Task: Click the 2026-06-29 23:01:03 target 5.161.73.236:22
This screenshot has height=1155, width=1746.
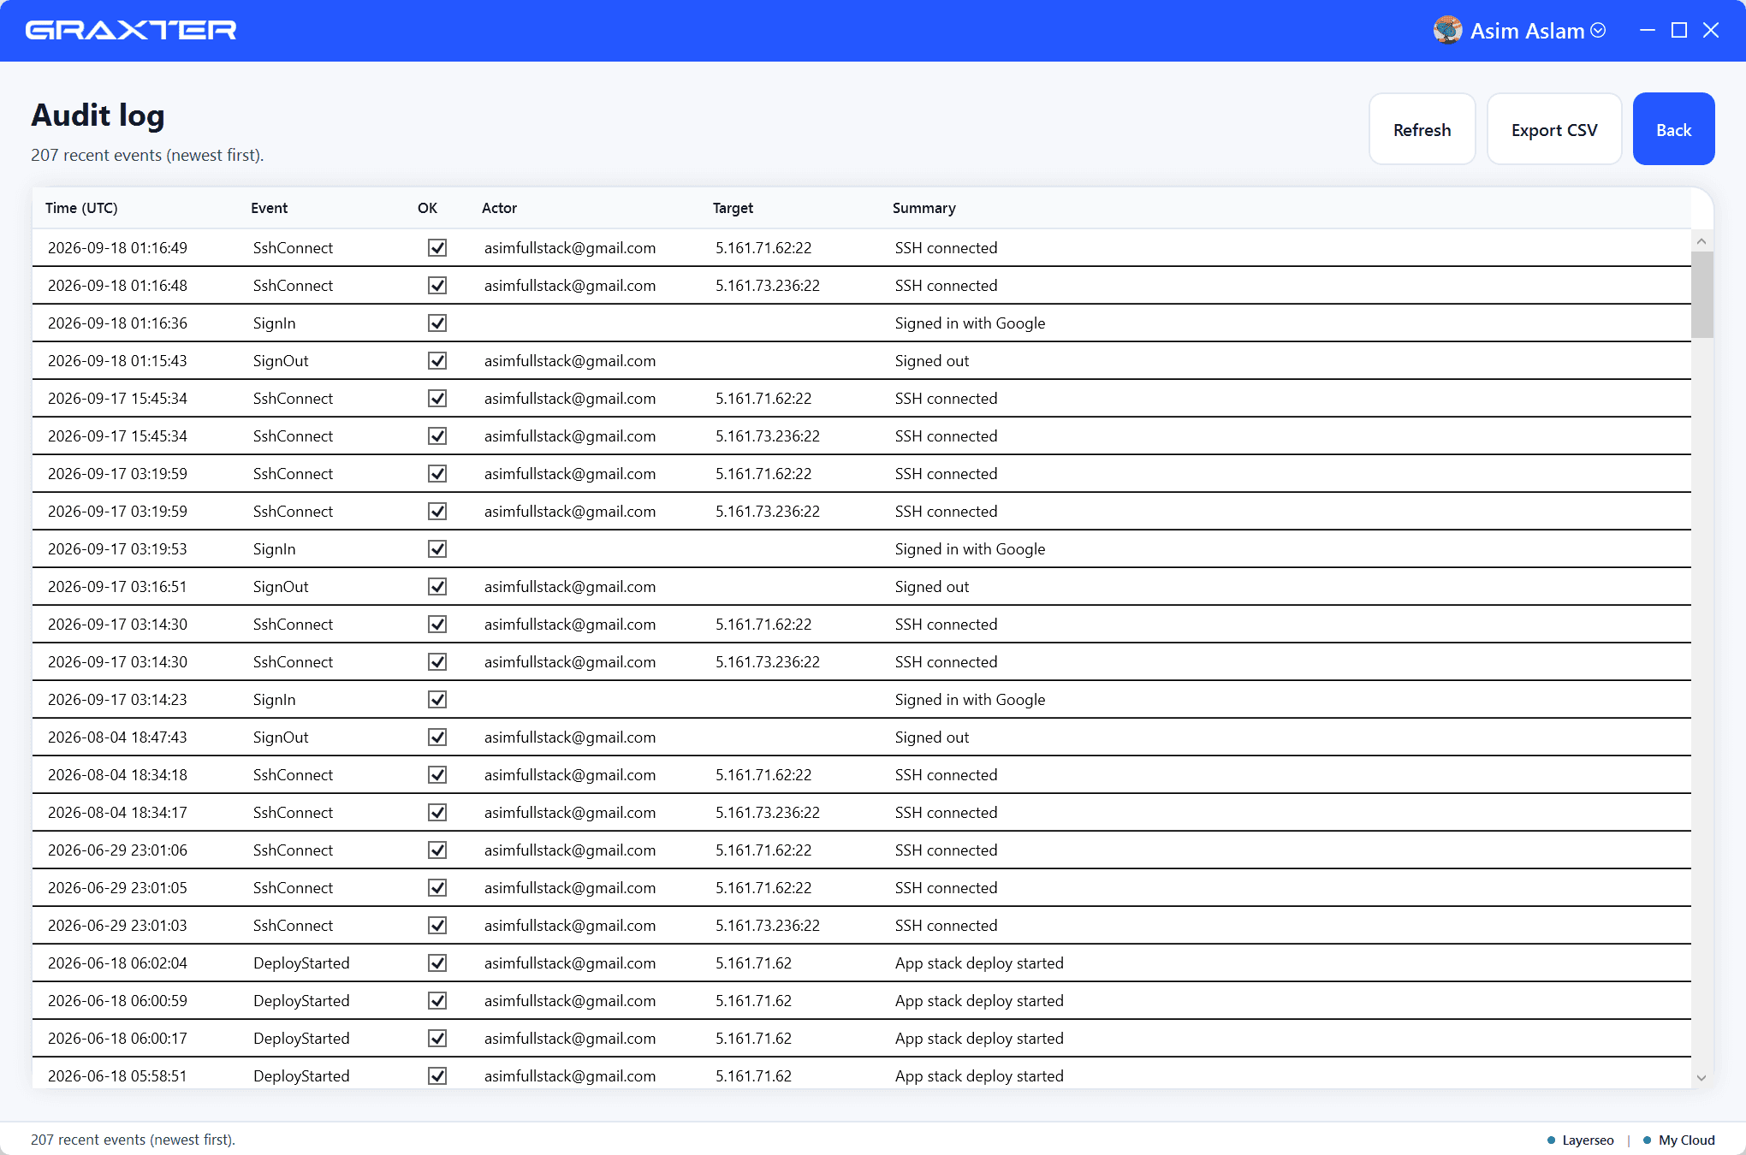Action: click(767, 926)
